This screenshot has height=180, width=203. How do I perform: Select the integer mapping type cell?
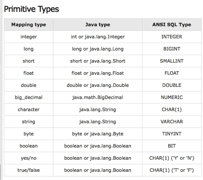click(28, 37)
